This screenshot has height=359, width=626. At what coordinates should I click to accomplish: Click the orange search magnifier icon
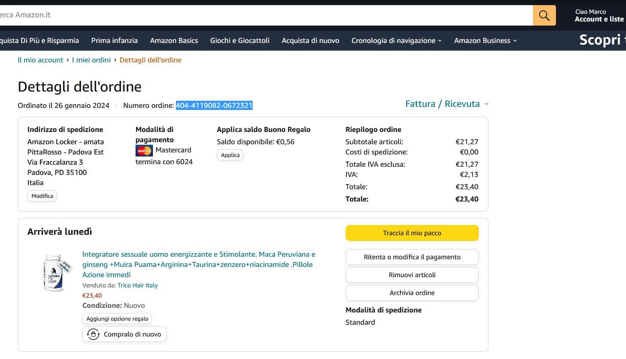(x=544, y=15)
